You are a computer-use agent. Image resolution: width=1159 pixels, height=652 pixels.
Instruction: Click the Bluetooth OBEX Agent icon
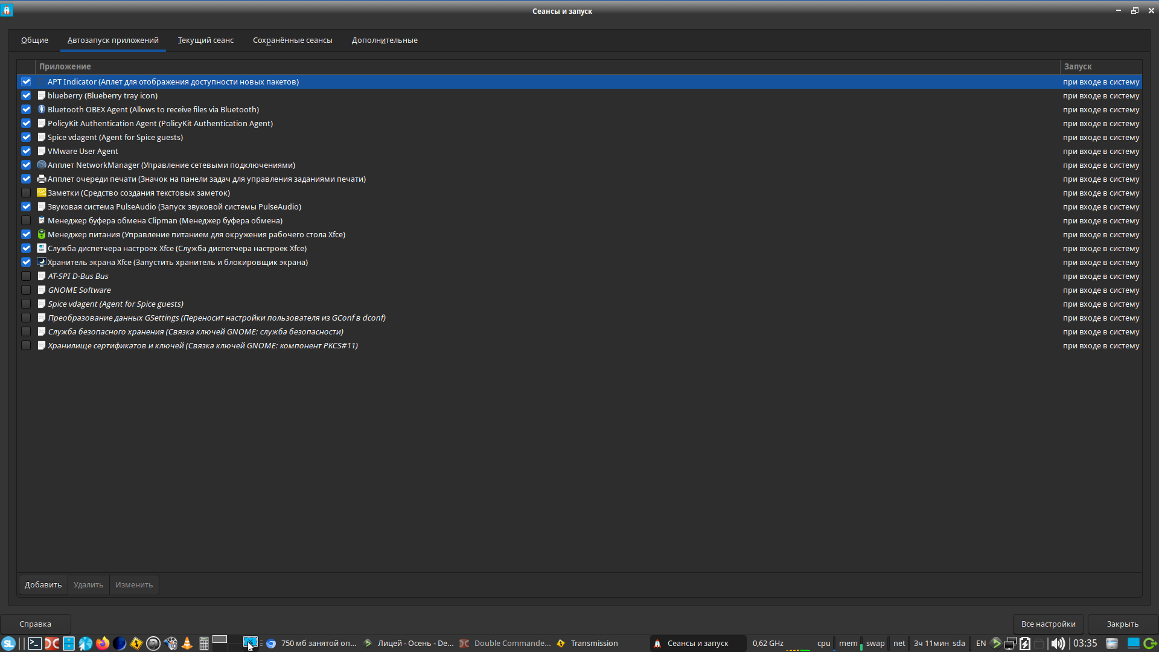(x=42, y=109)
